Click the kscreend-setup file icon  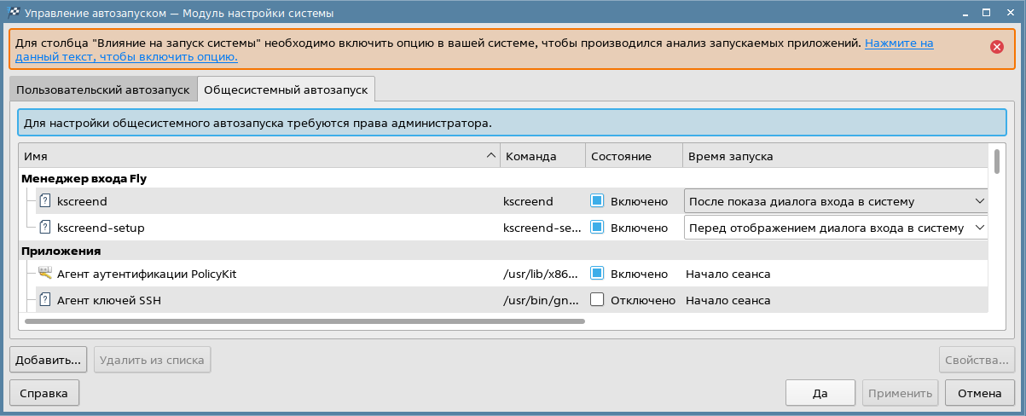coord(45,228)
